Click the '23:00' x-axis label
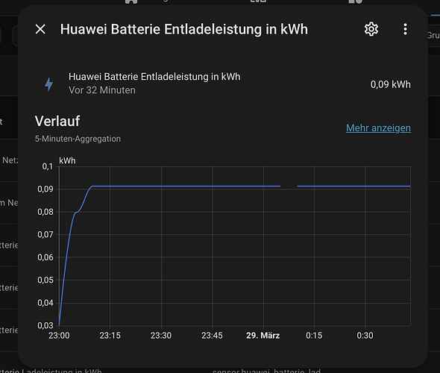The height and width of the screenshot is (373, 440). click(59, 336)
